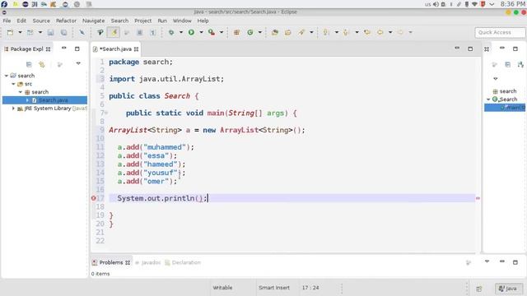Save the current Search.java file
The image size is (527, 296).
(50, 32)
